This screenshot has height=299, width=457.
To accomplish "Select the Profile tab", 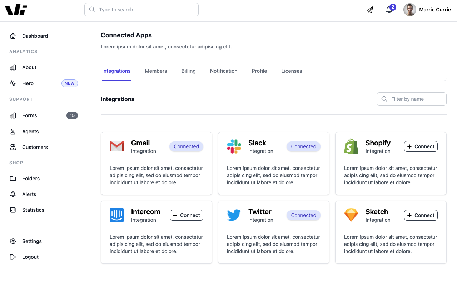I will 259,71.
